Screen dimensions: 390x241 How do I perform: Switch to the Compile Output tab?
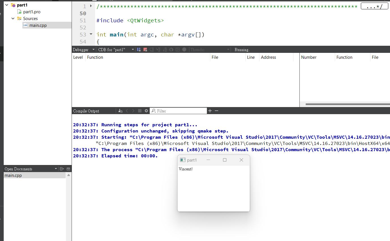point(86,110)
